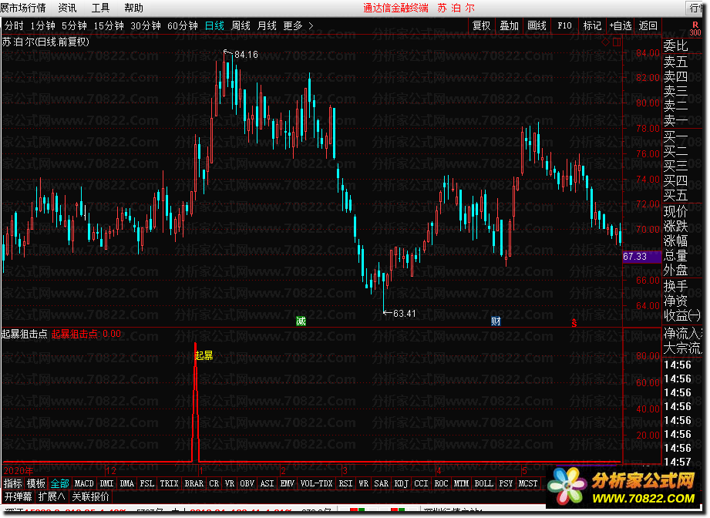Switch the indicator to DMI
This screenshot has height=518, width=710.
pos(106,483)
